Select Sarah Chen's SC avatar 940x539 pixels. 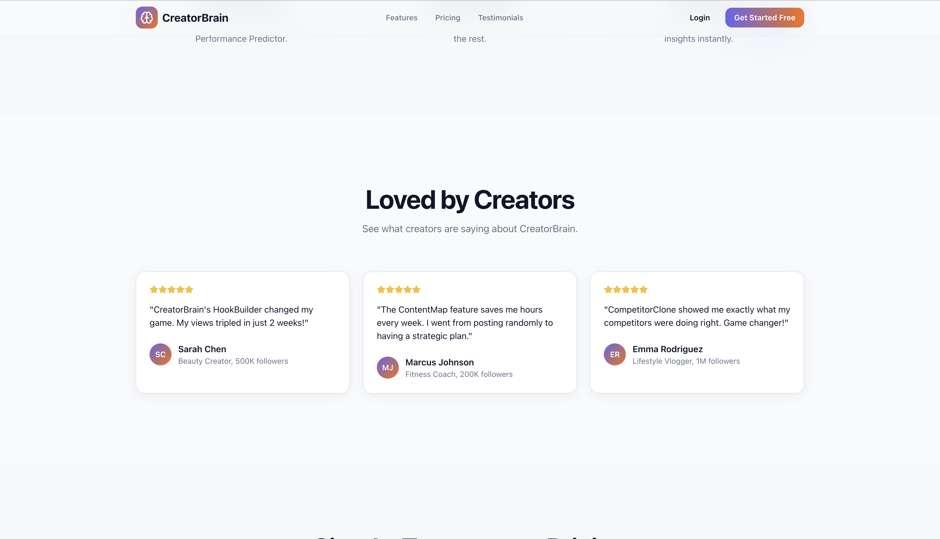(160, 354)
